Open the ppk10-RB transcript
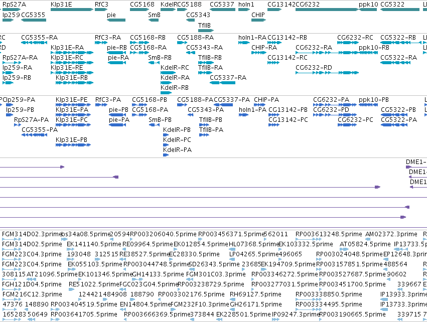Image resolution: width=427 pixels, height=322 pixels. point(368,53)
